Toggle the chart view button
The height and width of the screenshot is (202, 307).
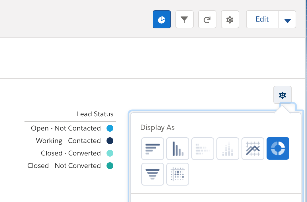pos(161,19)
